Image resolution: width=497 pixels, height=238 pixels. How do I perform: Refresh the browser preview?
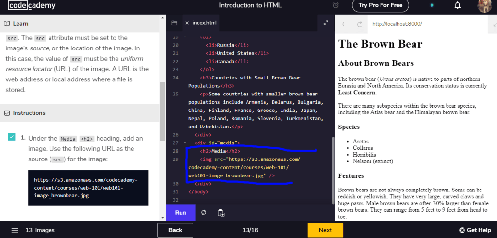(360, 24)
